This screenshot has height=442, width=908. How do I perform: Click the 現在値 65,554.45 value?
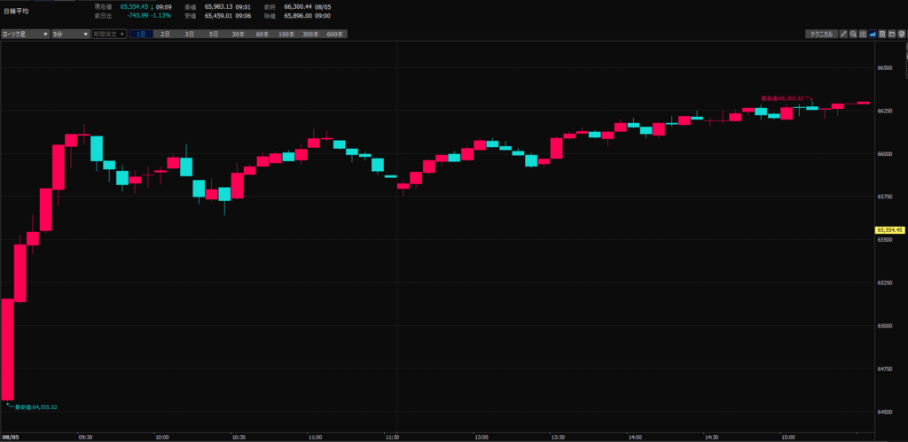tap(135, 7)
